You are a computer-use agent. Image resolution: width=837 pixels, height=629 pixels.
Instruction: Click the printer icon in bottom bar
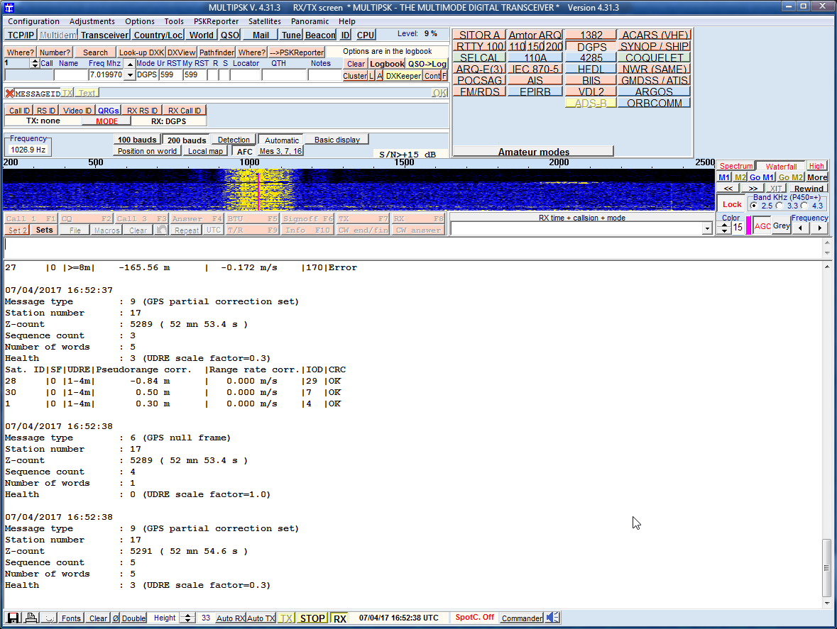[31, 618]
